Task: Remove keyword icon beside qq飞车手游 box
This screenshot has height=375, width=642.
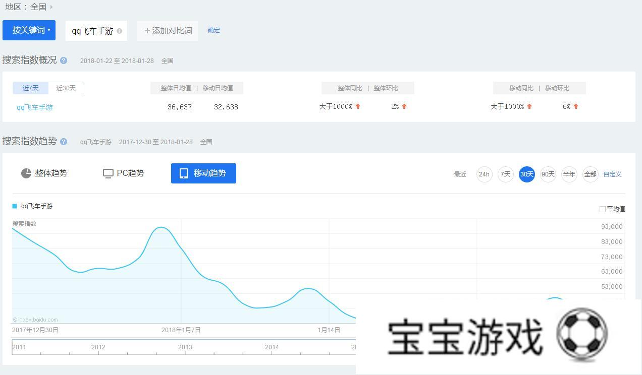Action: pos(119,31)
